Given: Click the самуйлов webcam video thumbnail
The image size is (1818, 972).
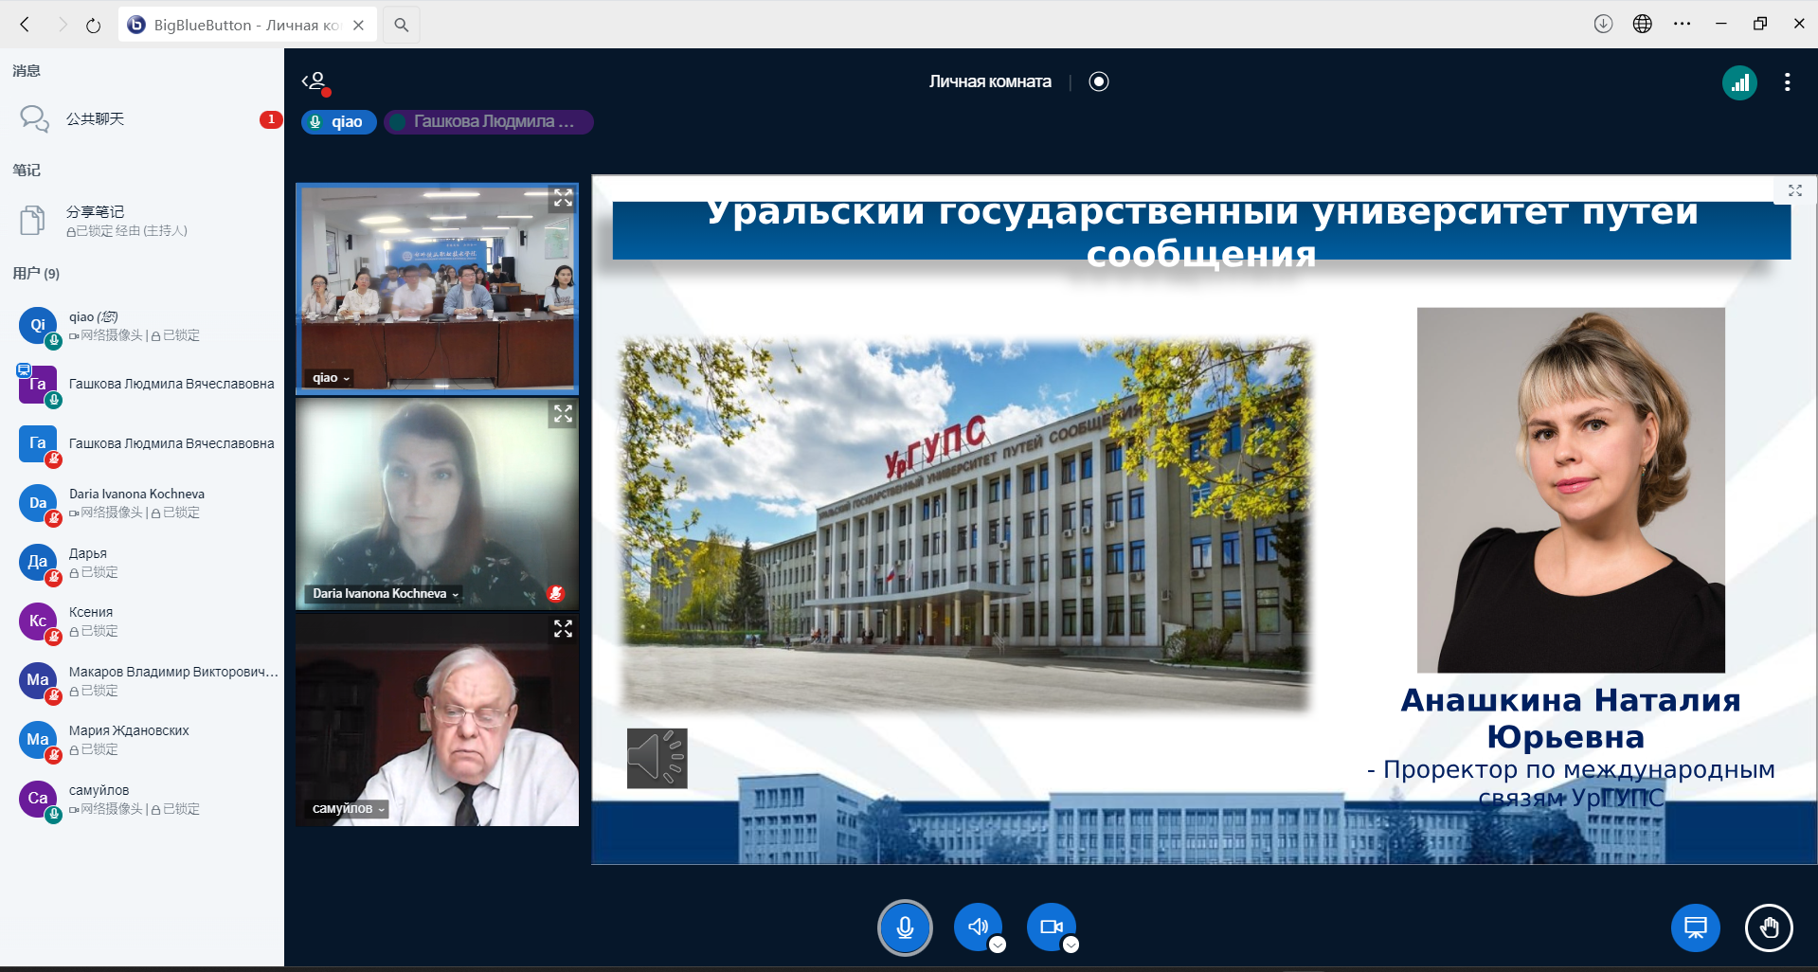Looking at the screenshot, I should pos(437,720).
